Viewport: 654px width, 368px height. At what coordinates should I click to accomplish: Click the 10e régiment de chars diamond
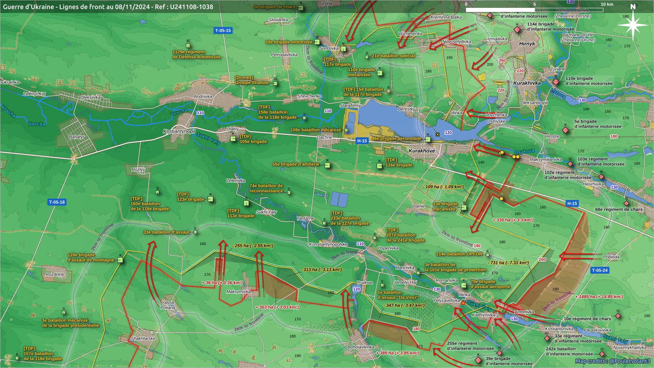(618, 316)
